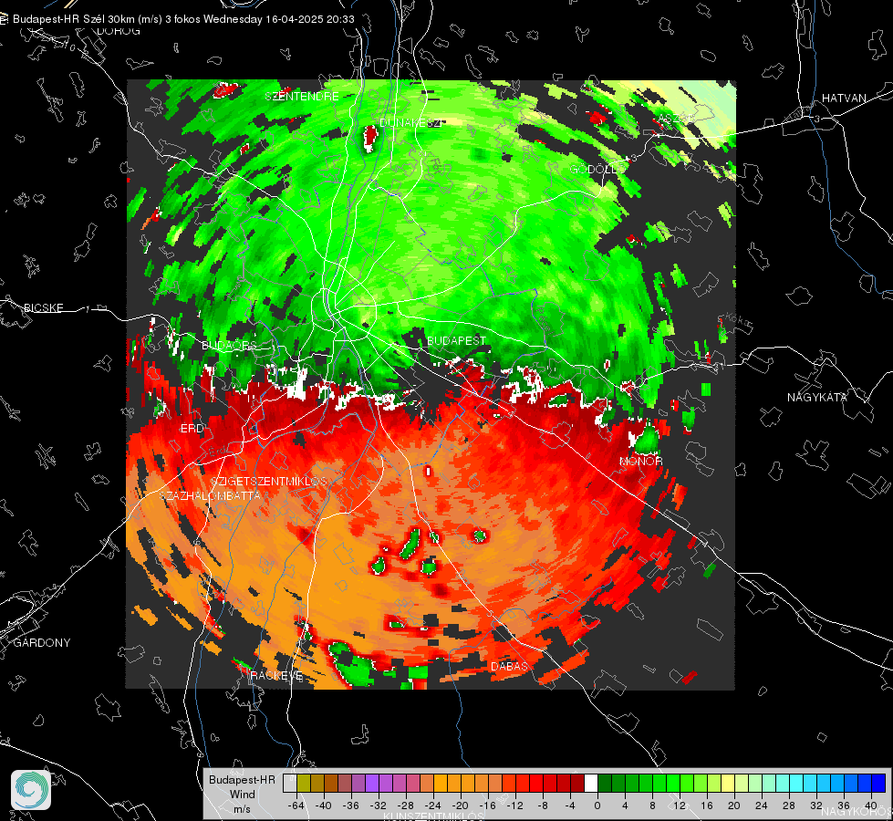Click the grey first swatch of the legend

click(290, 783)
